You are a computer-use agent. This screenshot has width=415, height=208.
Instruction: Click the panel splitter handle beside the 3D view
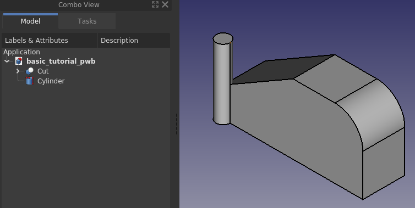(x=177, y=124)
